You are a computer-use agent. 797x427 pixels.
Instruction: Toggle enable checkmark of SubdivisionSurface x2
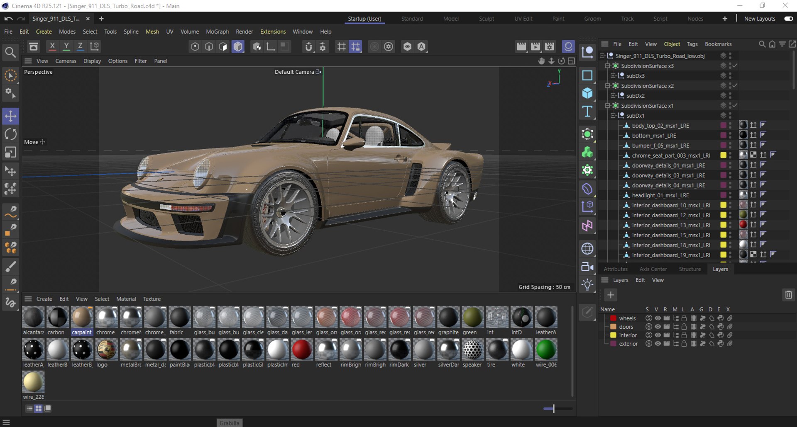pos(735,85)
